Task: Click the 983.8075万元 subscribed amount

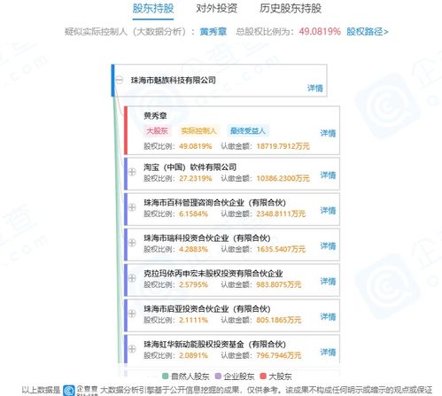Action: (279, 284)
